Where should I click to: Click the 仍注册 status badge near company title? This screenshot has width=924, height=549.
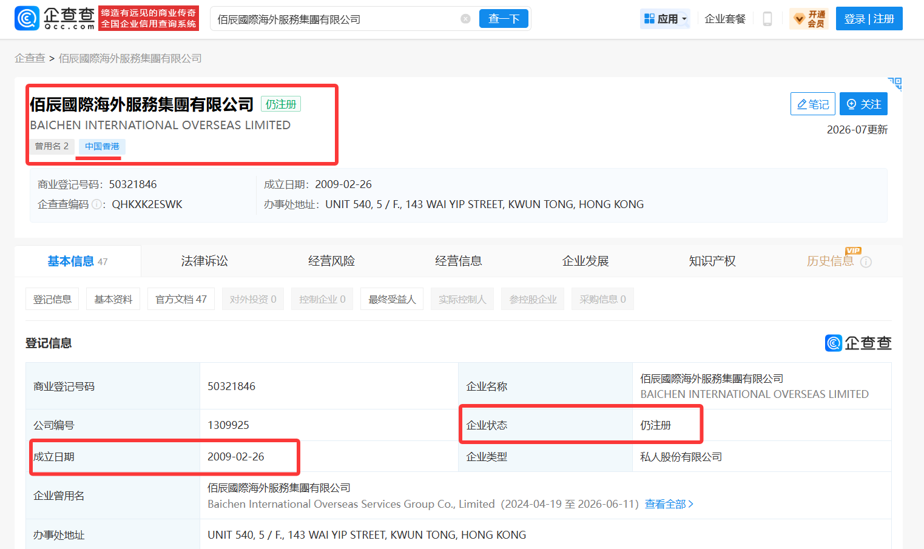pyautogui.click(x=281, y=104)
